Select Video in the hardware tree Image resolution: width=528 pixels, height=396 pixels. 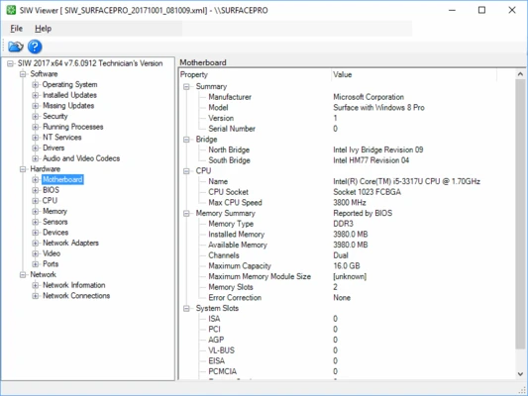click(x=52, y=253)
